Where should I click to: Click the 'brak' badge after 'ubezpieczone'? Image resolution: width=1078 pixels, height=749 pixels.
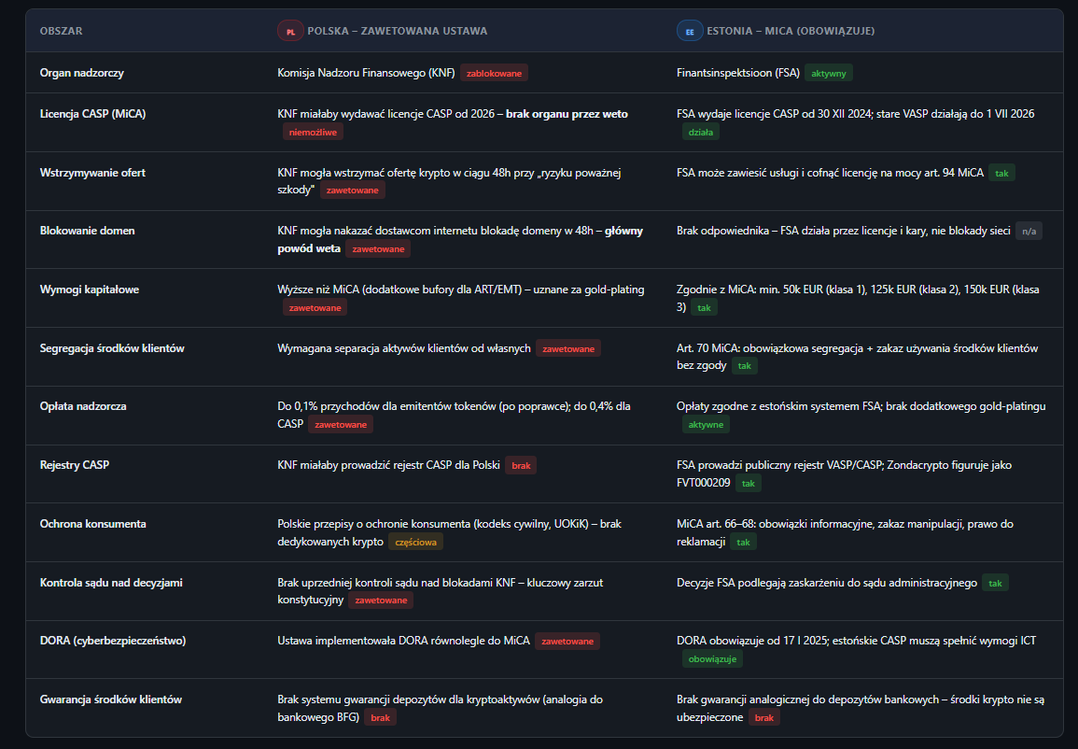764,717
